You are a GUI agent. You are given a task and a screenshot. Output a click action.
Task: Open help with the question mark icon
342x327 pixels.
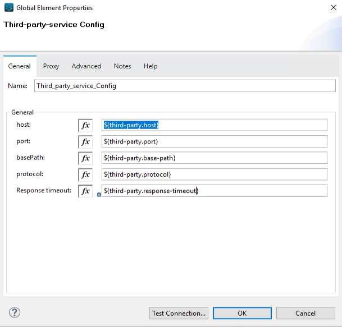click(15, 313)
